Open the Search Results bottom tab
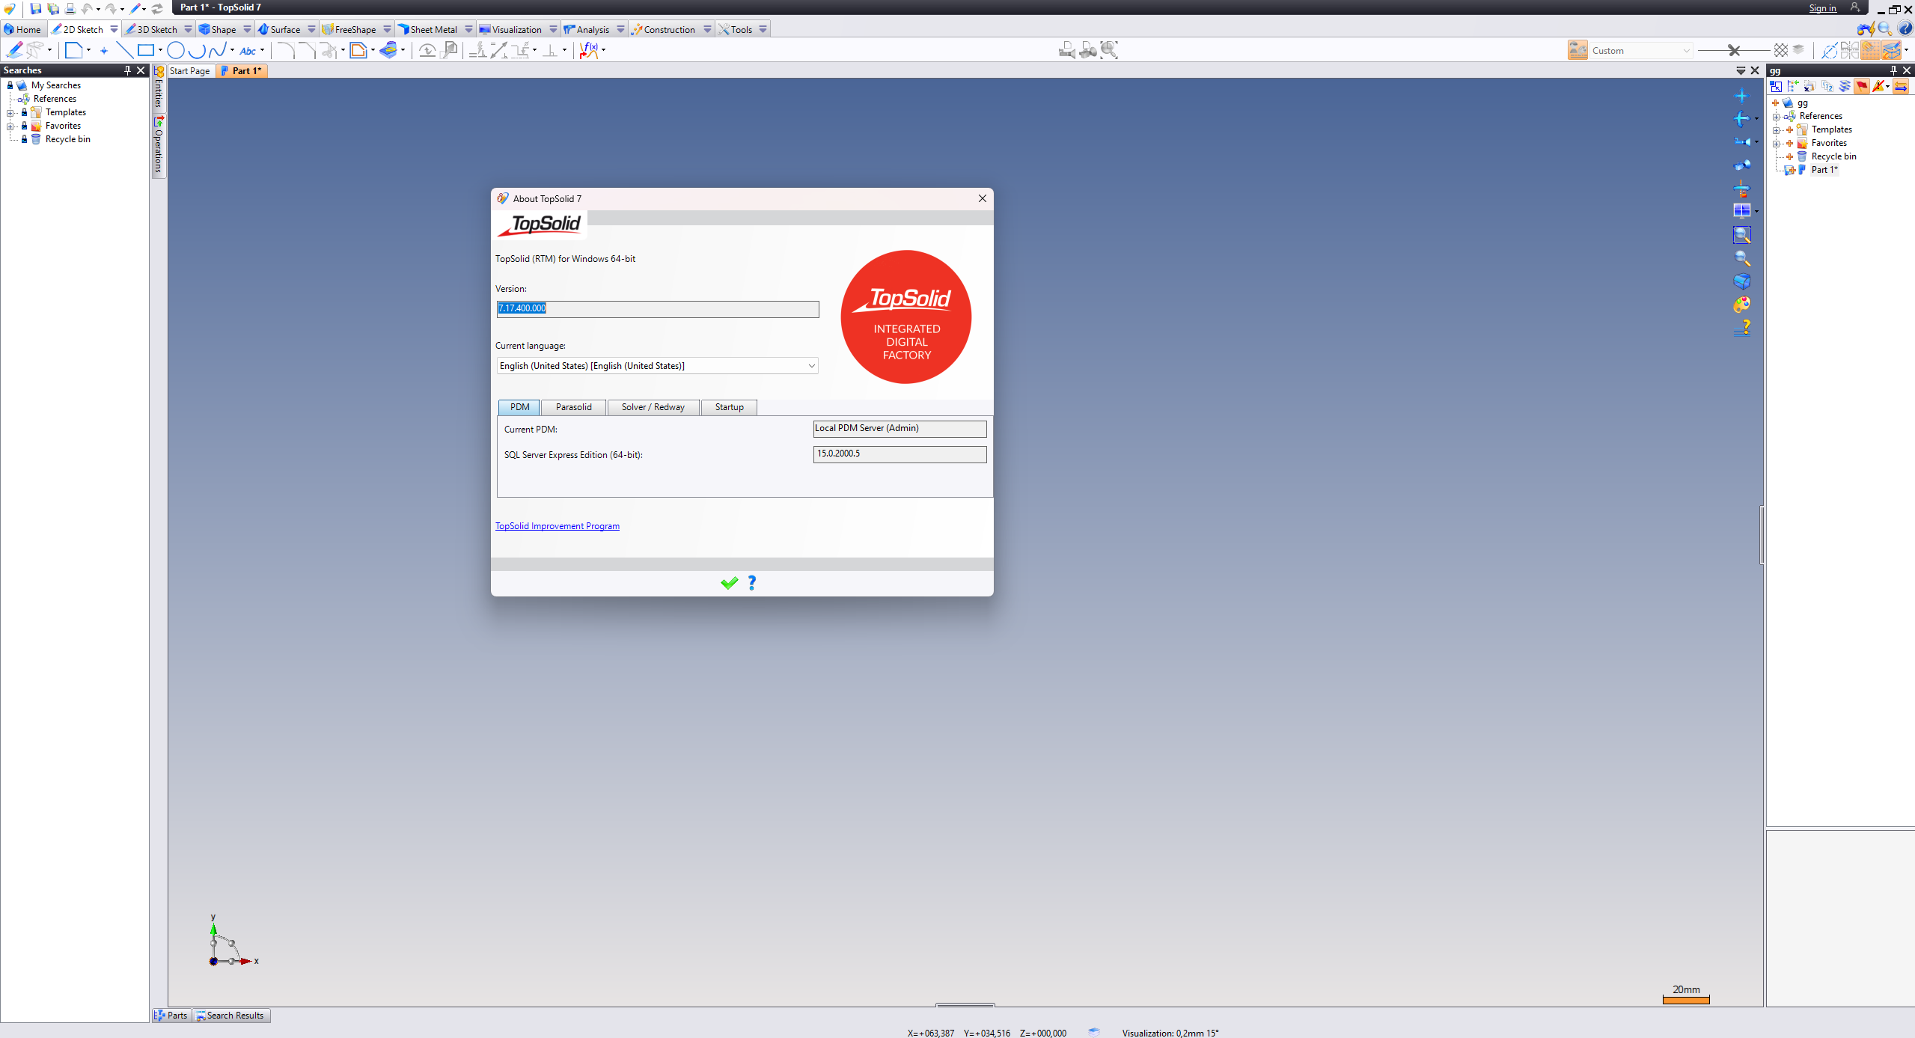Viewport: 1915px width, 1038px height. pos(230,1016)
